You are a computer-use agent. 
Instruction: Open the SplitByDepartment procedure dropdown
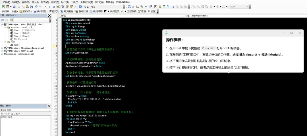(246, 16)
